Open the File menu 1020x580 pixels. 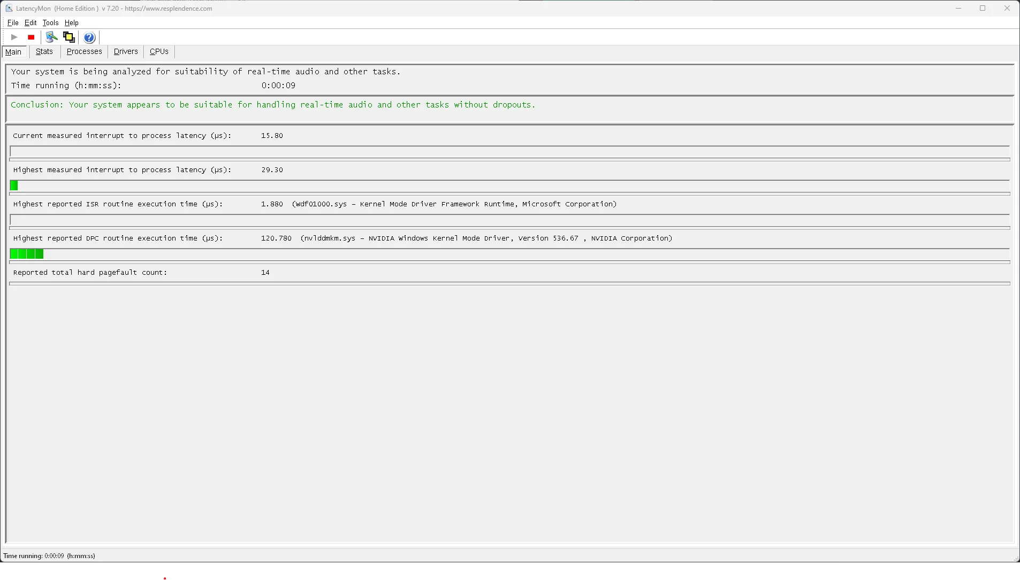pos(13,23)
